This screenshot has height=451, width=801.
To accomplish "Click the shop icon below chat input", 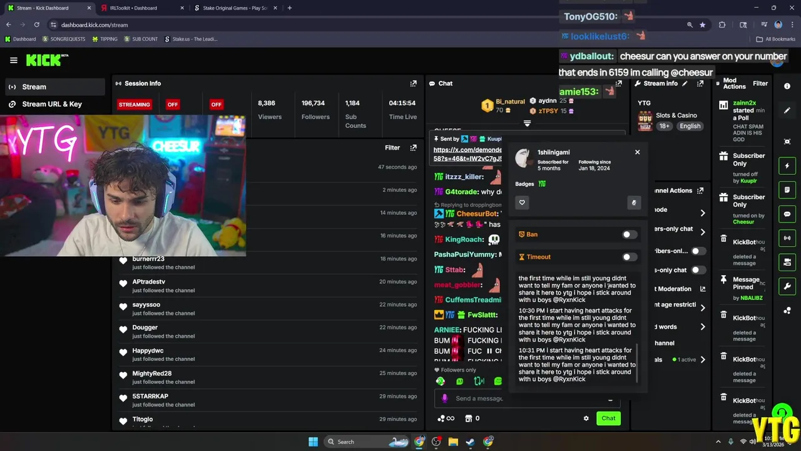I will 468,418.
